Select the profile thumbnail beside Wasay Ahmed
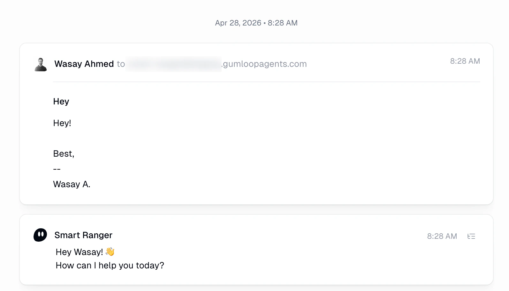This screenshot has height=291, width=509. [x=40, y=64]
